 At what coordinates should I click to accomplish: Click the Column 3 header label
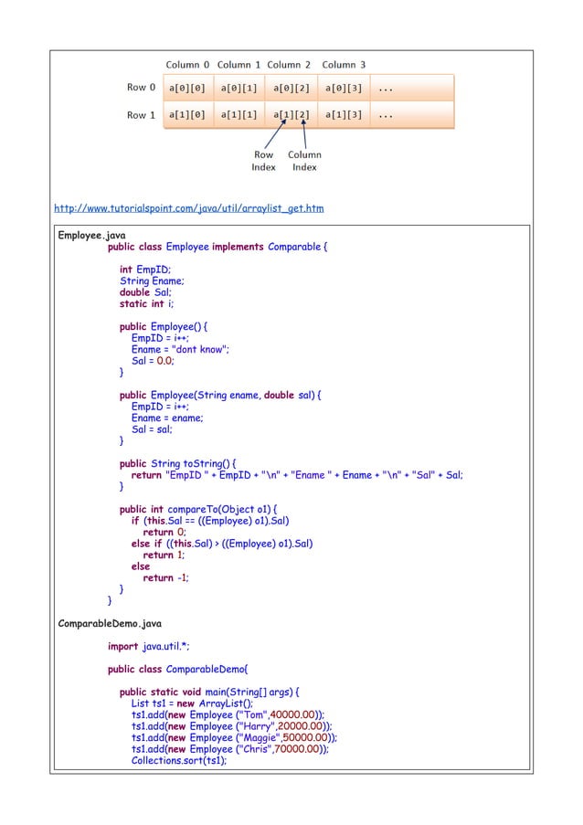click(344, 65)
